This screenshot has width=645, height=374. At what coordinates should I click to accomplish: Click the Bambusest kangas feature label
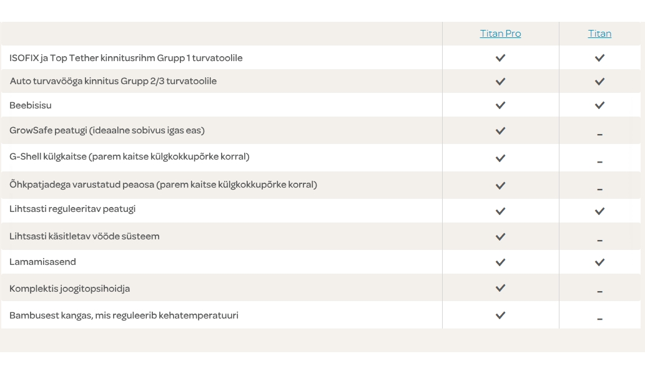pos(124,315)
